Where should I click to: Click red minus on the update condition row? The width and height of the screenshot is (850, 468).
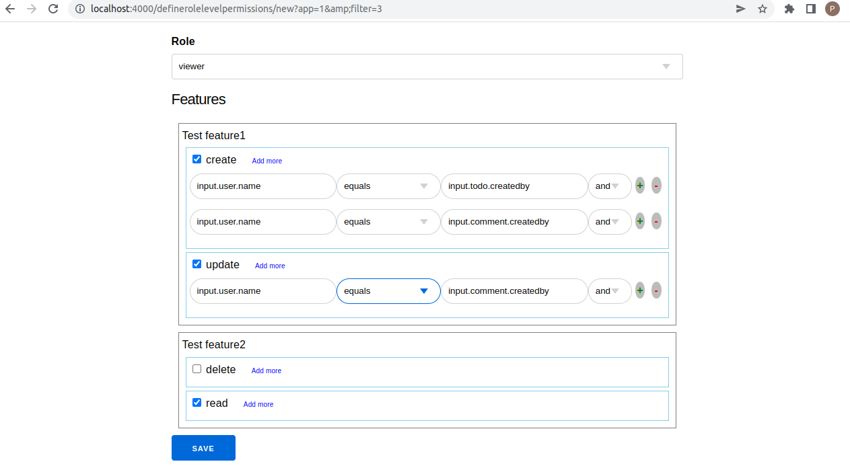coord(656,290)
